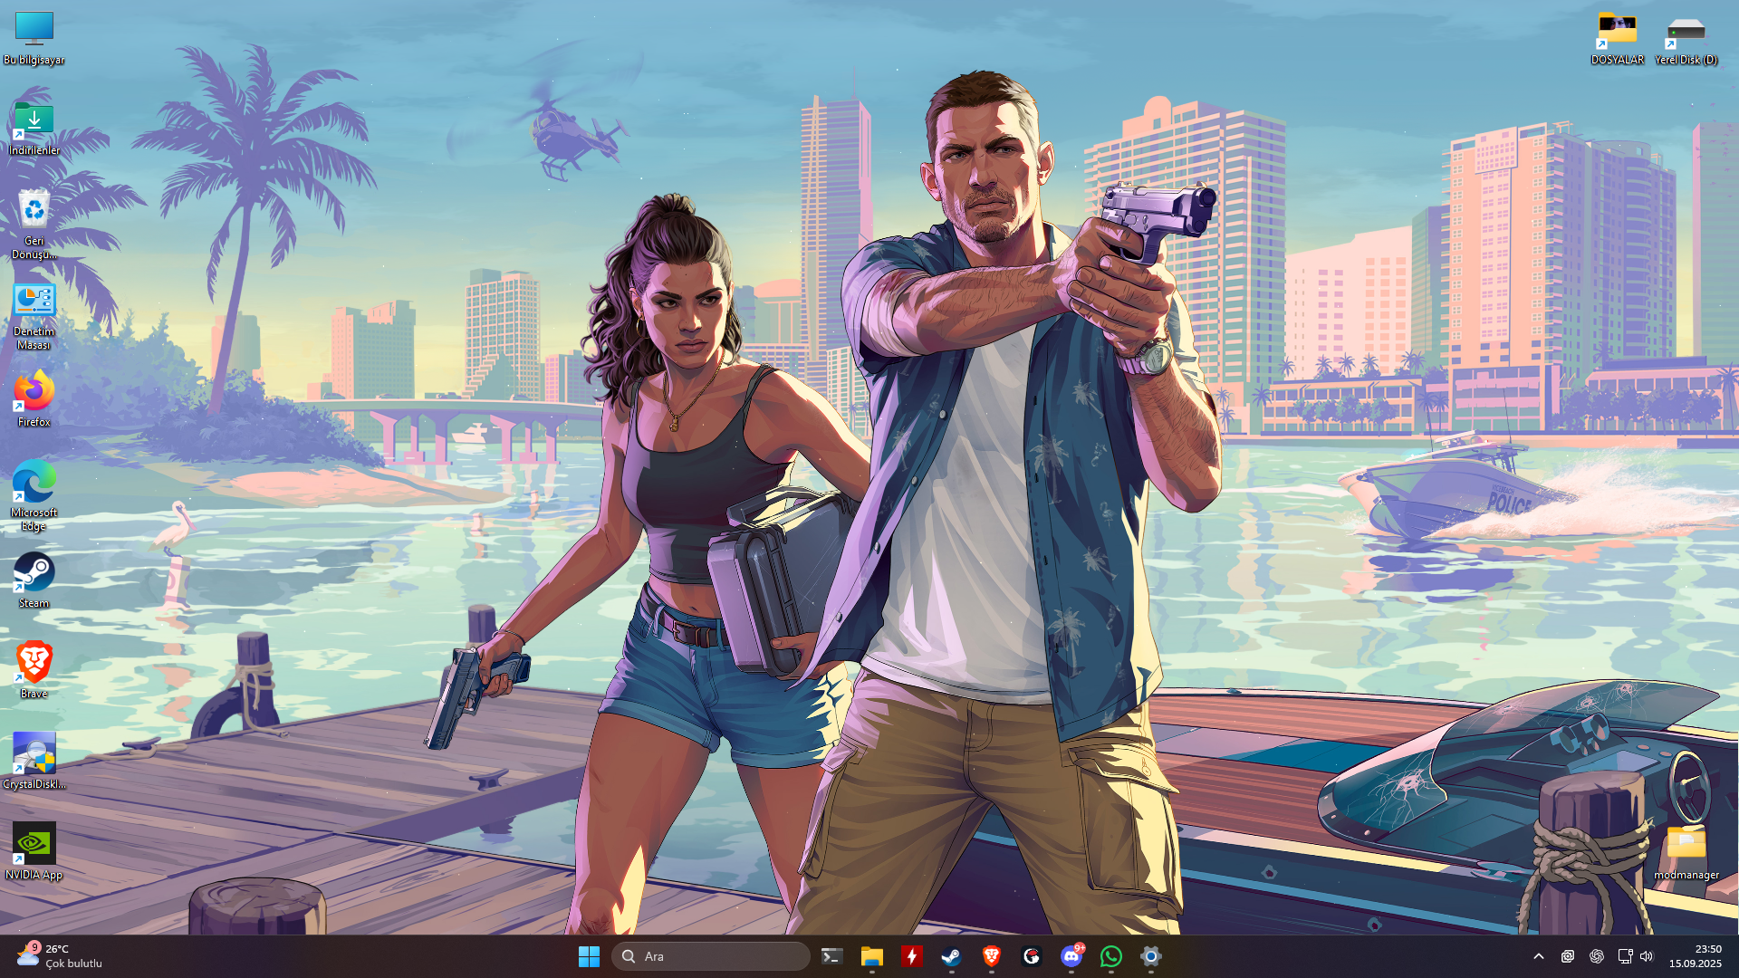Open the clock and date 23:50 panel
This screenshot has width=1739, height=978.
tap(1695, 956)
